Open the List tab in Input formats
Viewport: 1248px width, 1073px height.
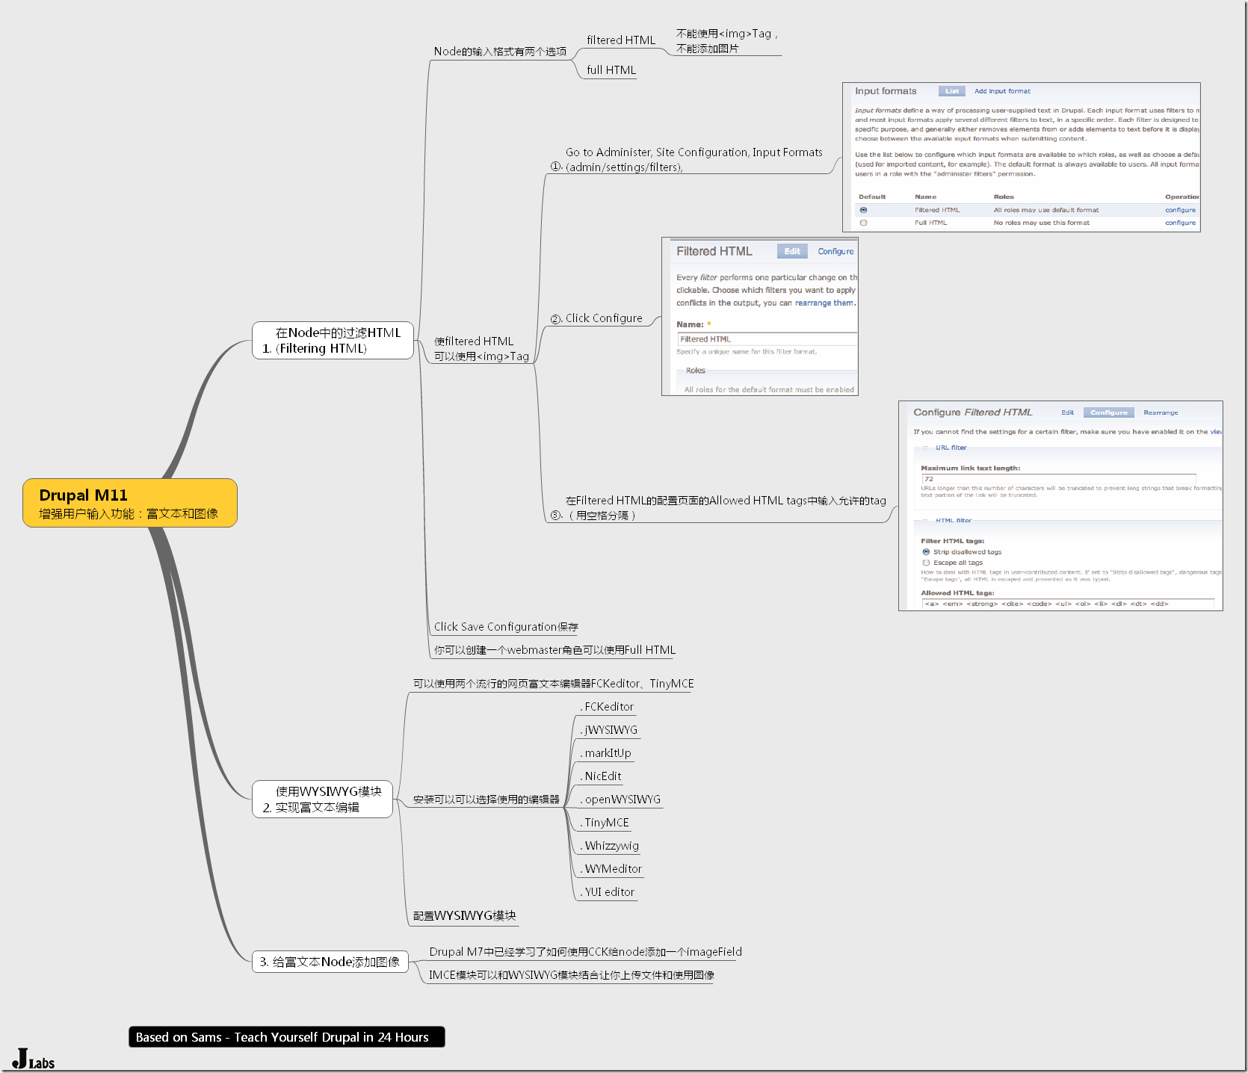(x=951, y=91)
